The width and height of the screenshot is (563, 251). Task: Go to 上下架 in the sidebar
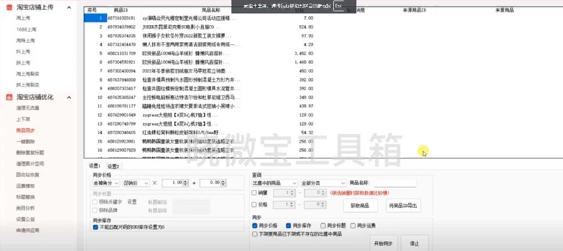(23, 119)
